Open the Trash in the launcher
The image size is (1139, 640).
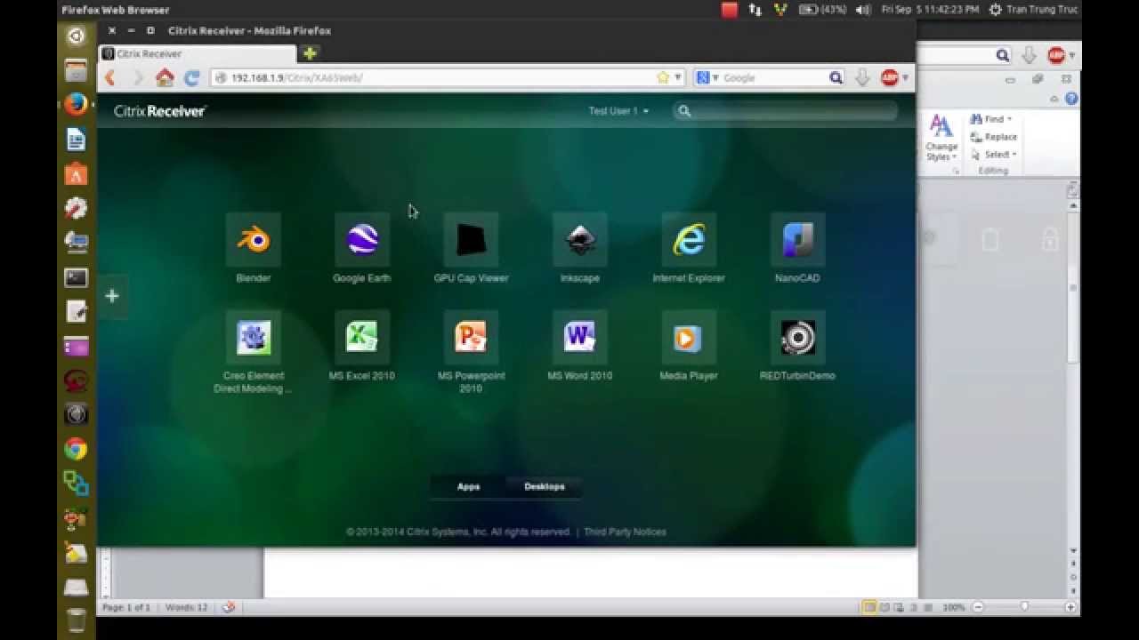coord(76,620)
